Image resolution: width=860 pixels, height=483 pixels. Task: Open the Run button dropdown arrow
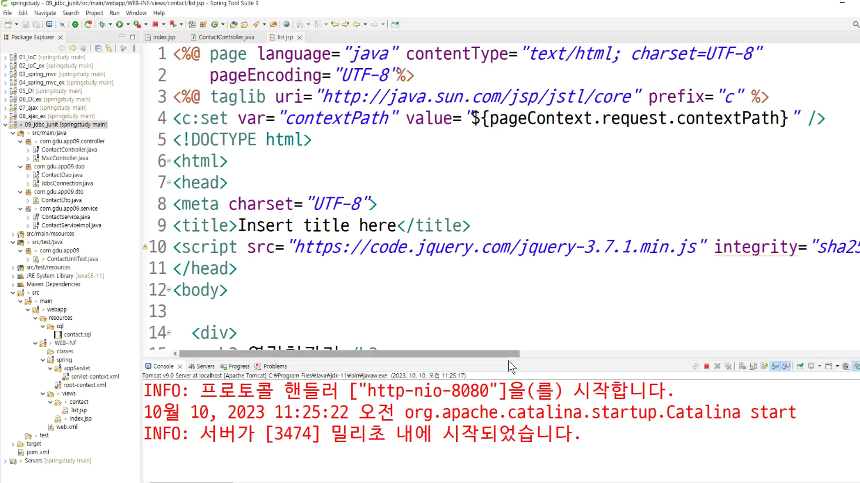(x=128, y=25)
